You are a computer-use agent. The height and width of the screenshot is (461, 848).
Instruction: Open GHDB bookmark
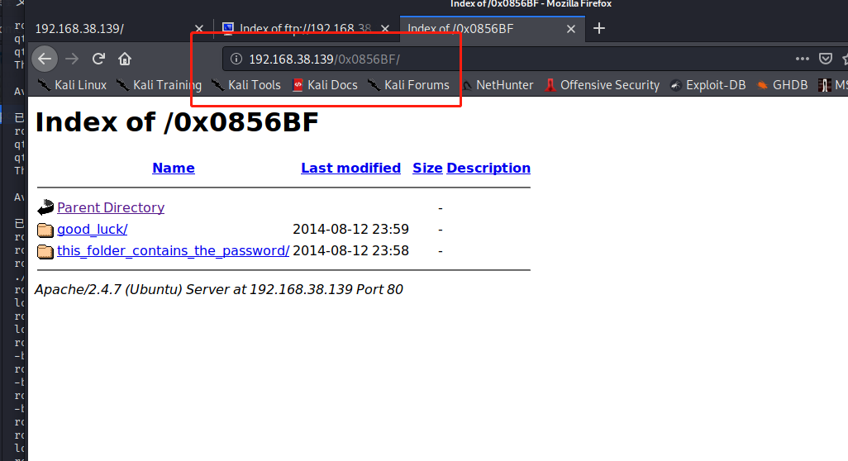click(782, 85)
